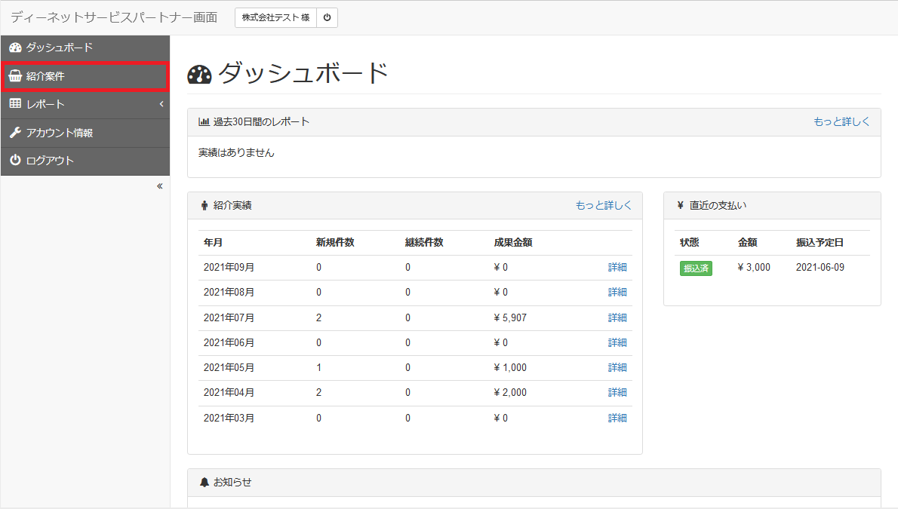This screenshot has height=509, width=898.
Task: Collapse the sidebar with double-chevron
Action: (x=160, y=186)
